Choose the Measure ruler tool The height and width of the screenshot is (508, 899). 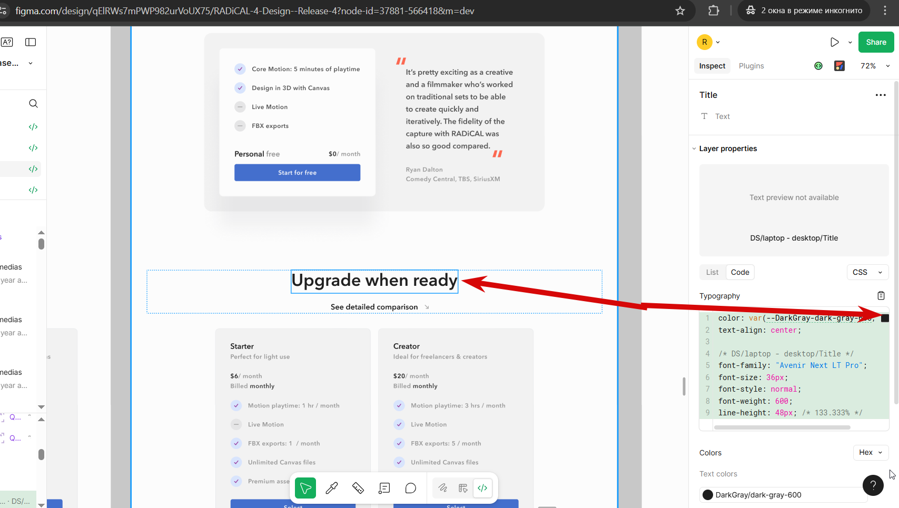coord(358,488)
